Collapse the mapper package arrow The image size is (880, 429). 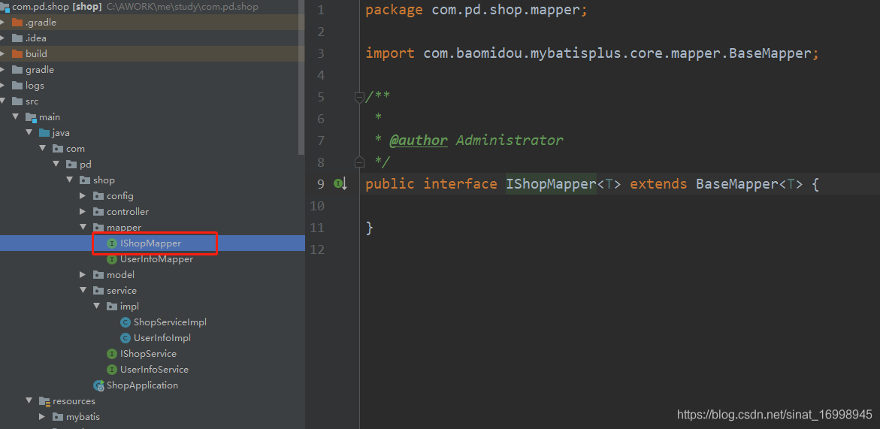pyautogui.click(x=83, y=227)
